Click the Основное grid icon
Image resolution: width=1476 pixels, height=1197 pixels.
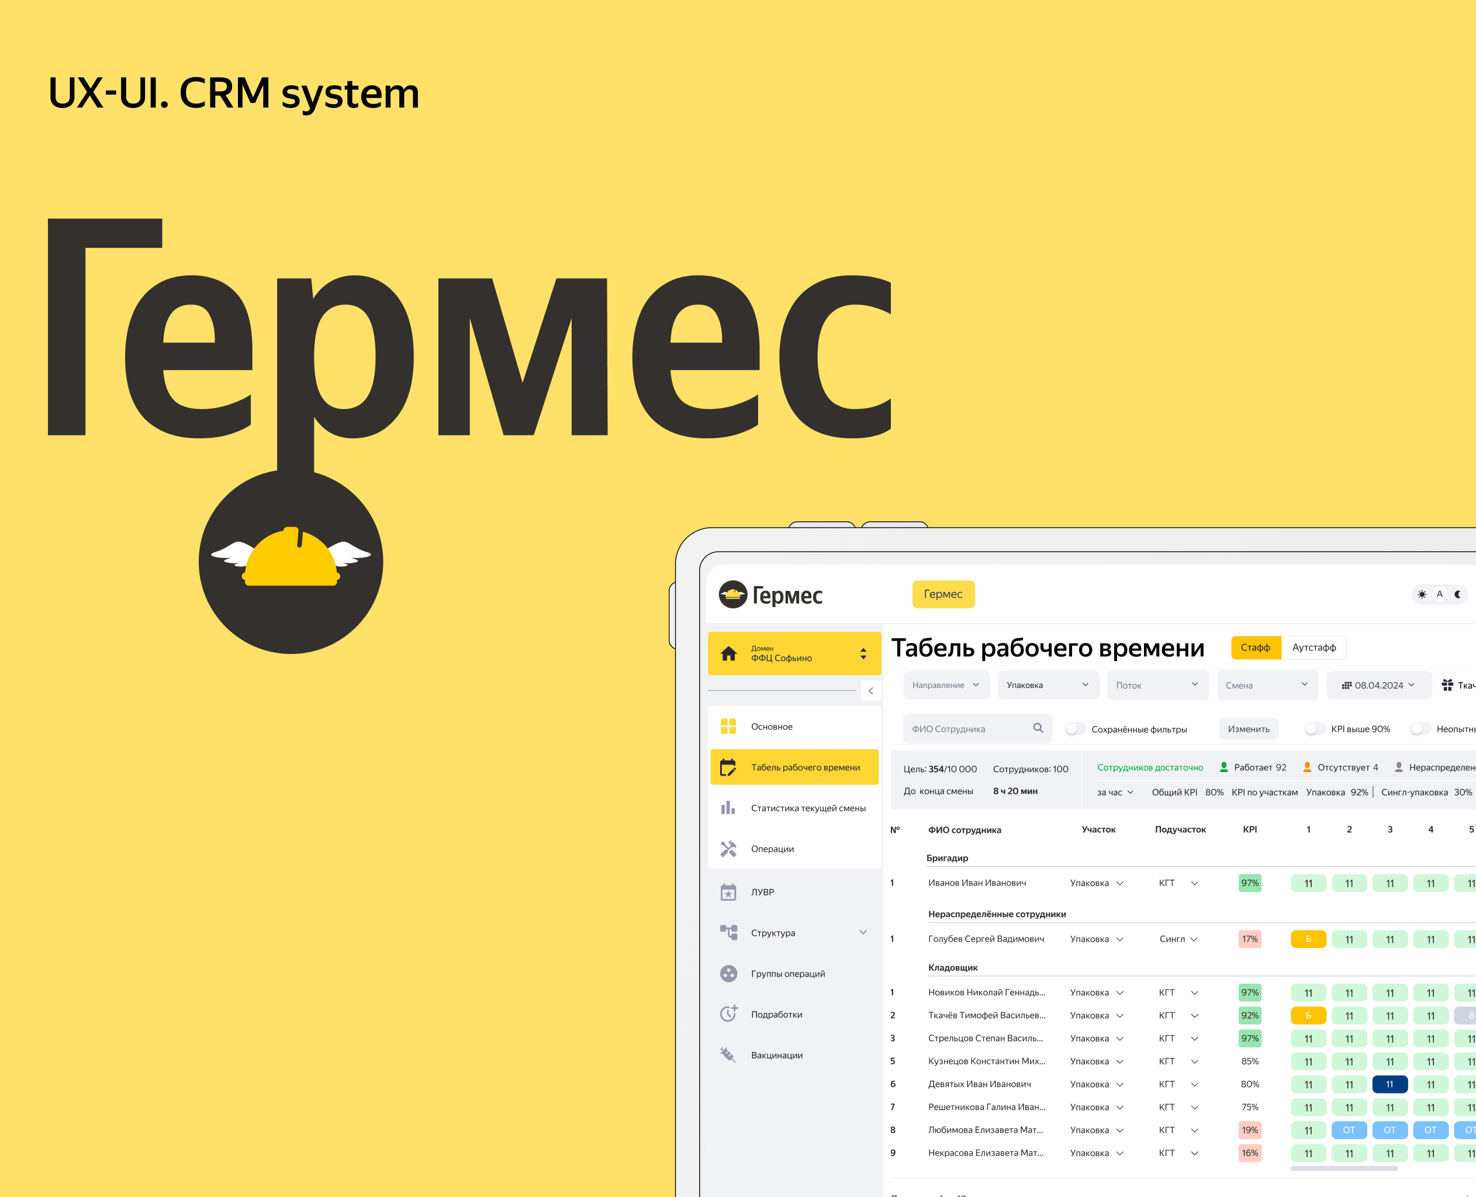pos(729,725)
